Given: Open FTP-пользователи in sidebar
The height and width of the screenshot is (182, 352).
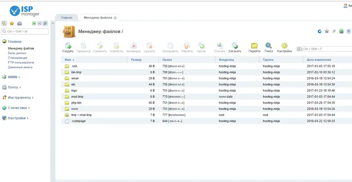Looking at the screenshot, I should click(21, 63).
